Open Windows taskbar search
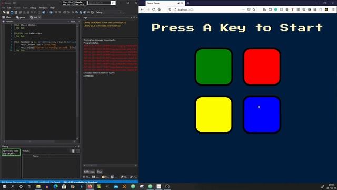This screenshot has height=190, width=337. coord(13,186)
